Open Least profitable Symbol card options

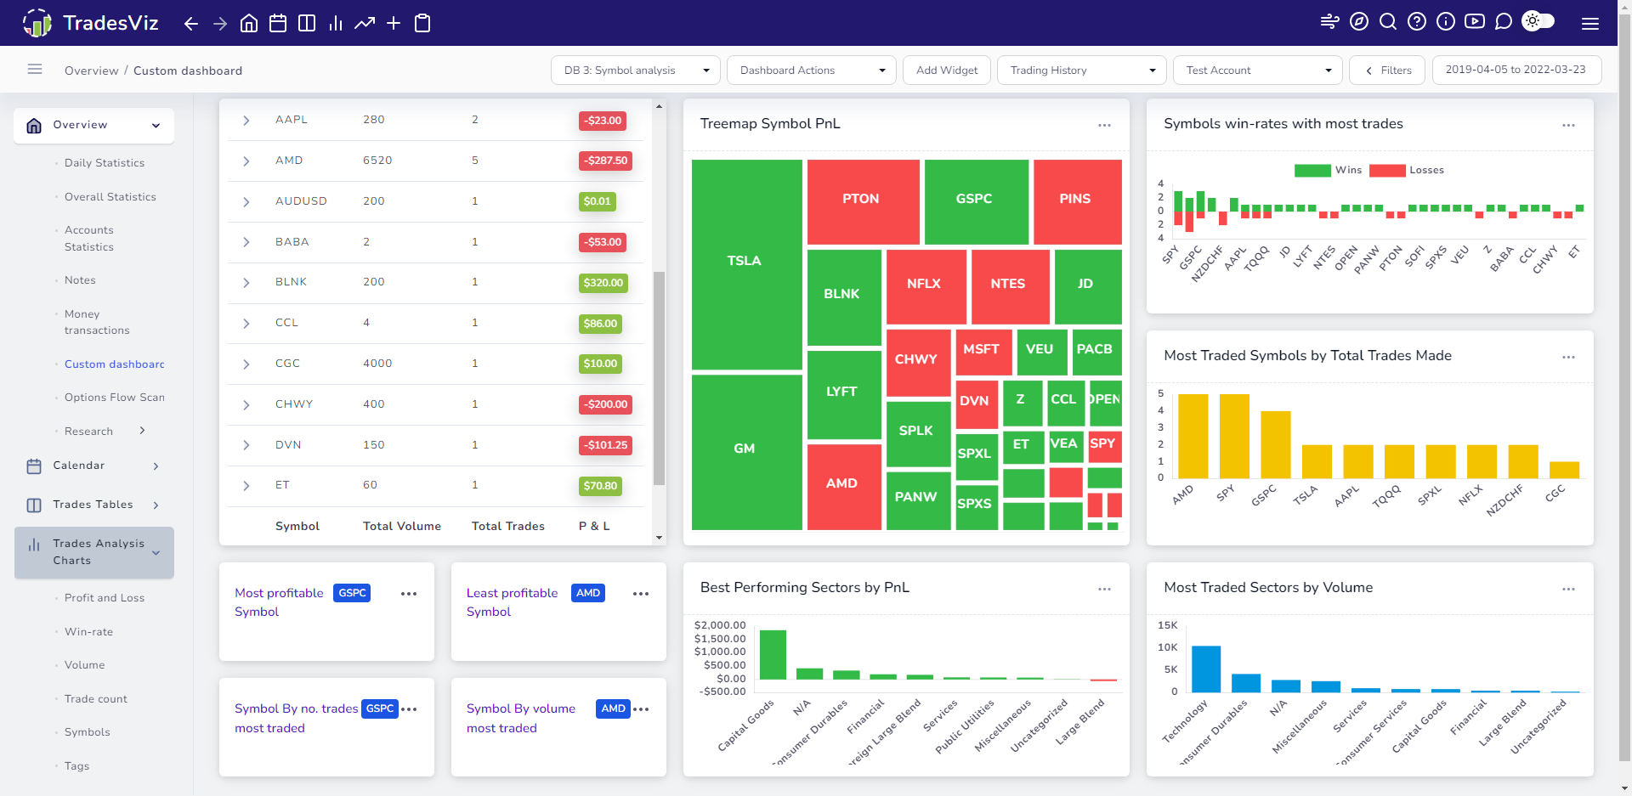[x=641, y=594]
